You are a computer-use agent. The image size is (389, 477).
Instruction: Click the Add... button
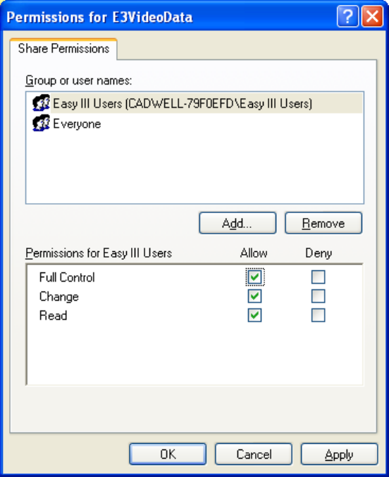point(237,223)
